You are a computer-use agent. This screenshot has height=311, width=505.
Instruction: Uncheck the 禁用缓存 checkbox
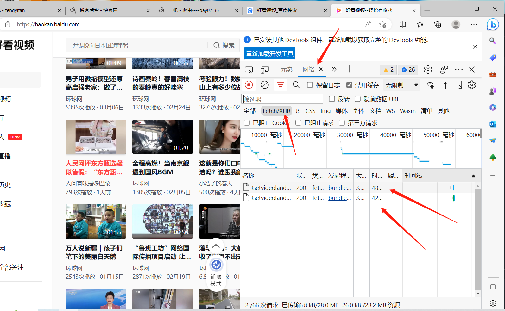[349, 85]
